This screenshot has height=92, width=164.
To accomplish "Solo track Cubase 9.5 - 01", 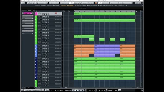I will point(40,13).
